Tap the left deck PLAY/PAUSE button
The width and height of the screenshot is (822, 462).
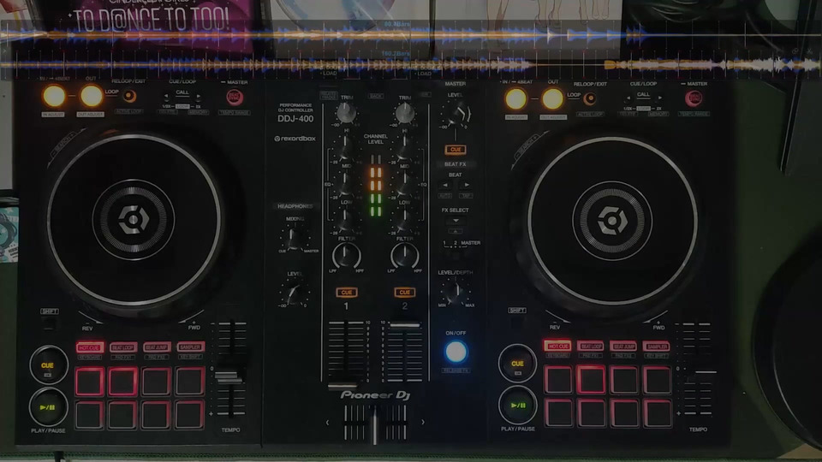point(48,407)
